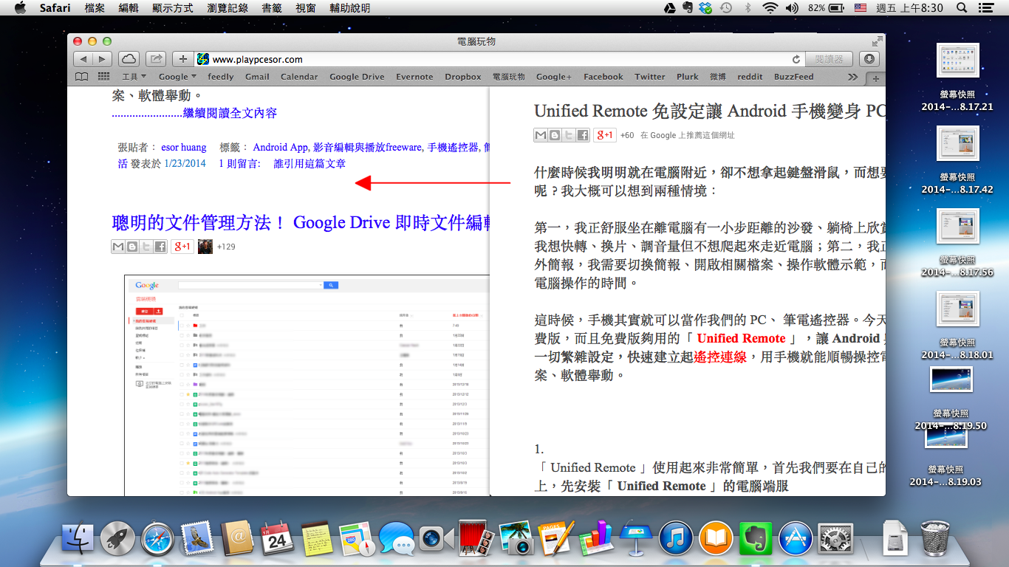The image size is (1009, 567).
Task: Click g+1 button under Google Drive post
Action: pyautogui.click(x=182, y=247)
